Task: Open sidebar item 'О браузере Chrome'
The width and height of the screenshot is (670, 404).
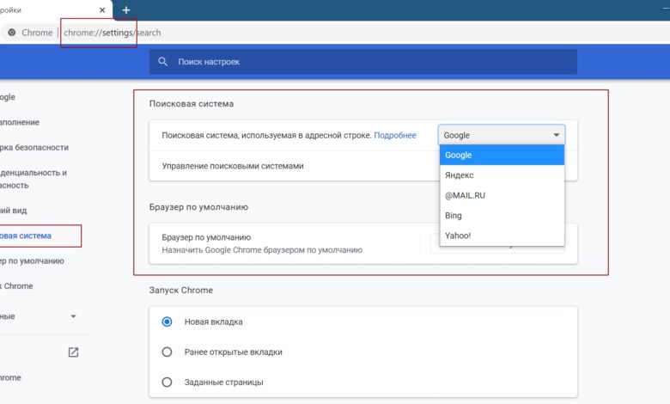Action: [10, 377]
